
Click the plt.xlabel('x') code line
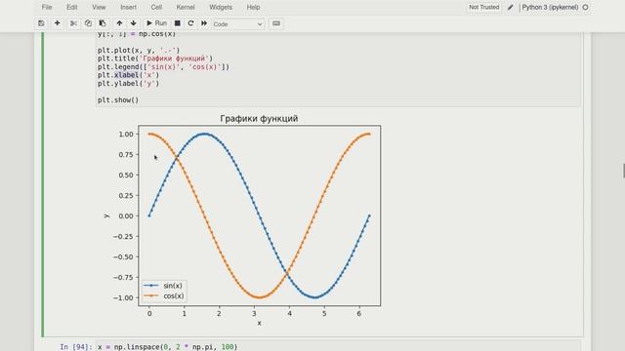[x=128, y=75]
